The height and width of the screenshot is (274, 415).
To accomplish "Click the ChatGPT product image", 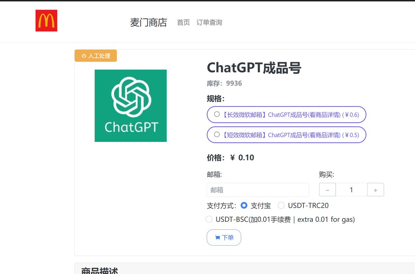I will coord(131,106).
